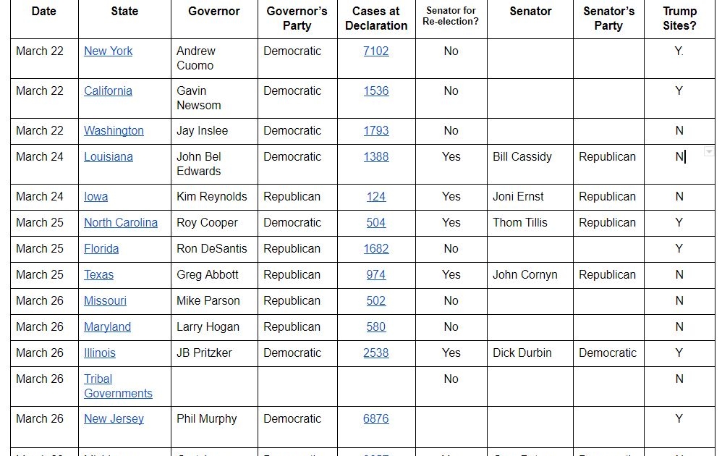Click the 6876 cases link
722x456 pixels.
coord(375,419)
